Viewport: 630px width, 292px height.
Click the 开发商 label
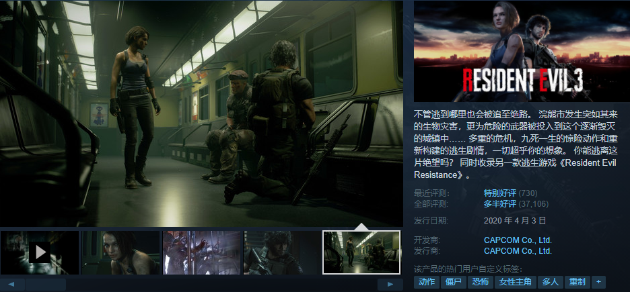click(x=427, y=240)
